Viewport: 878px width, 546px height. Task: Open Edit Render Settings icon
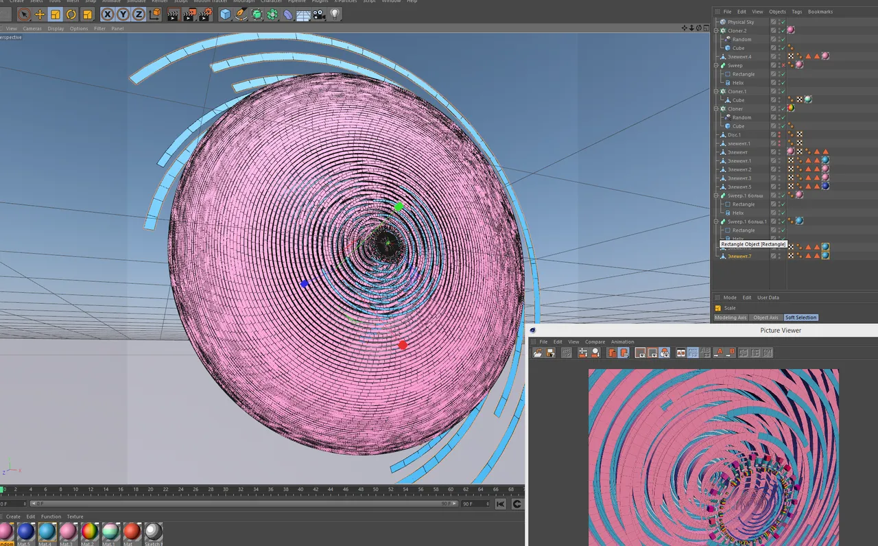coord(204,14)
